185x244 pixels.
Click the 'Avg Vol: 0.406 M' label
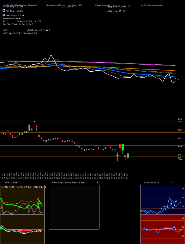tap(119, 7)
